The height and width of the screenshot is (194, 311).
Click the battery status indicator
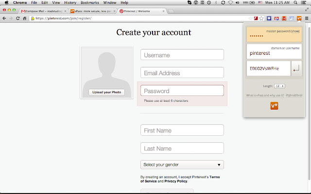pyautogui.click(x=249, y=2)
